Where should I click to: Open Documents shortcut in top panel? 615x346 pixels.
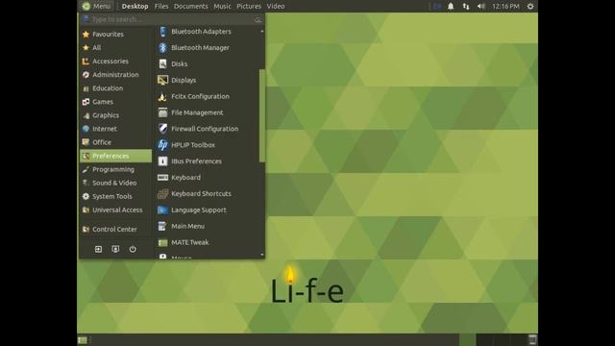click(191, 7)
